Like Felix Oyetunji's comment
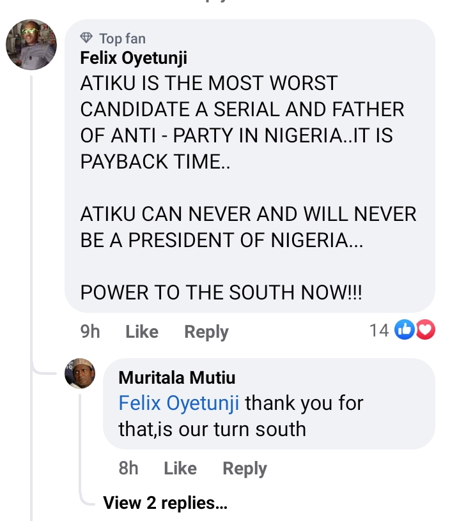The height and width of the screenshot is (521, 450). (x=141, y=332)
